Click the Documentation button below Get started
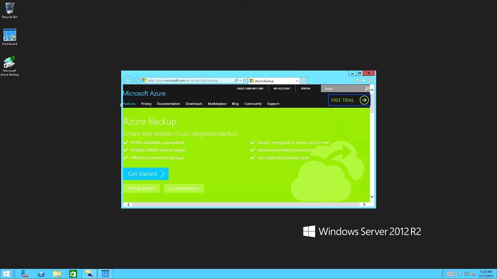 click(x=184, y=188)
